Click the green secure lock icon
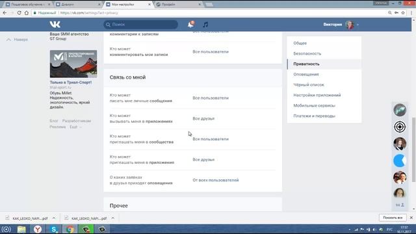The image size is (416, 234). (34, 13)
